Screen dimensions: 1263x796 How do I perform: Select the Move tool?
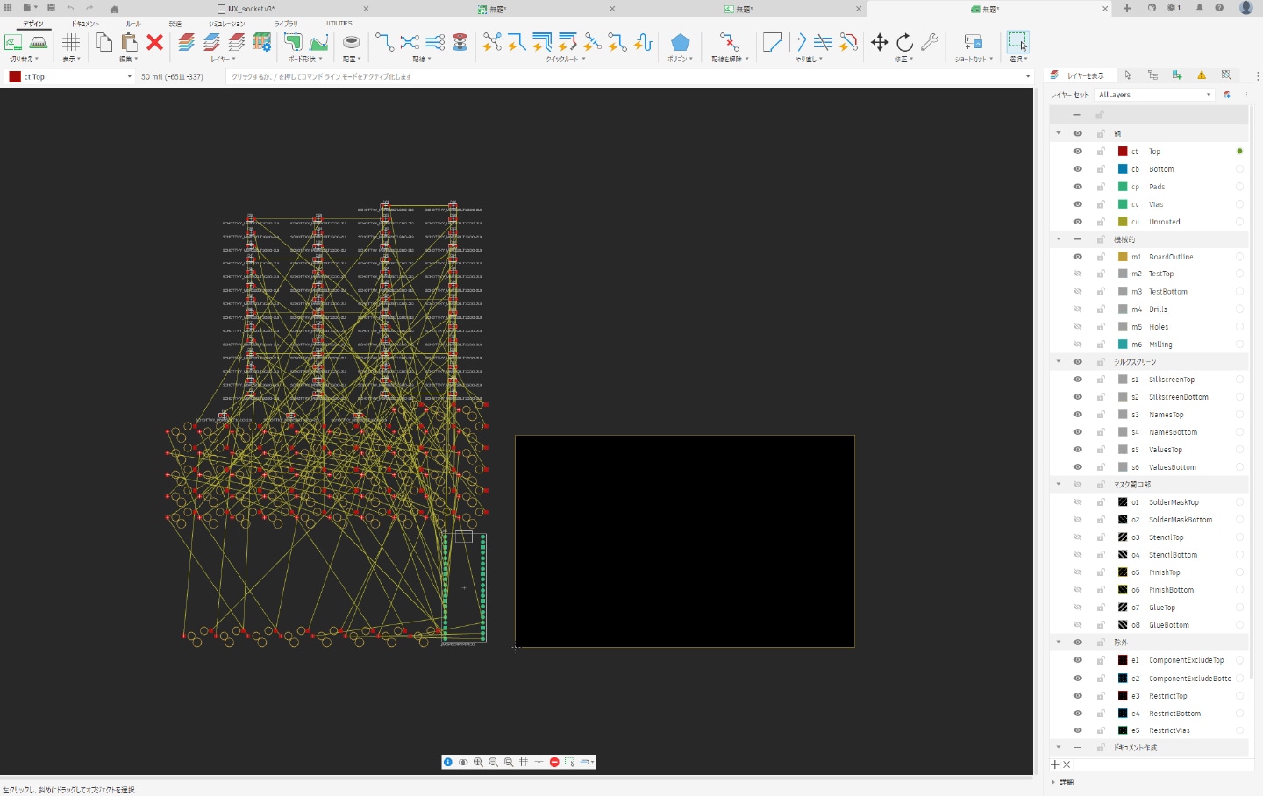tap(879, 42)
